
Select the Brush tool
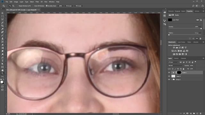pos(2,35)
